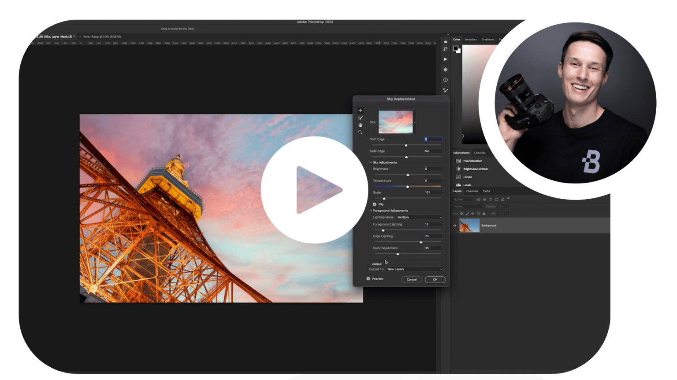Switch to the Channels tab

pyautogui.click(x=472, y=191)
